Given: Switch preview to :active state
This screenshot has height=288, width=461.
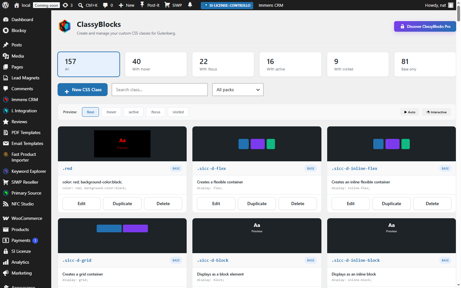Looking at the screenshot, I should (x=133, y=112).
